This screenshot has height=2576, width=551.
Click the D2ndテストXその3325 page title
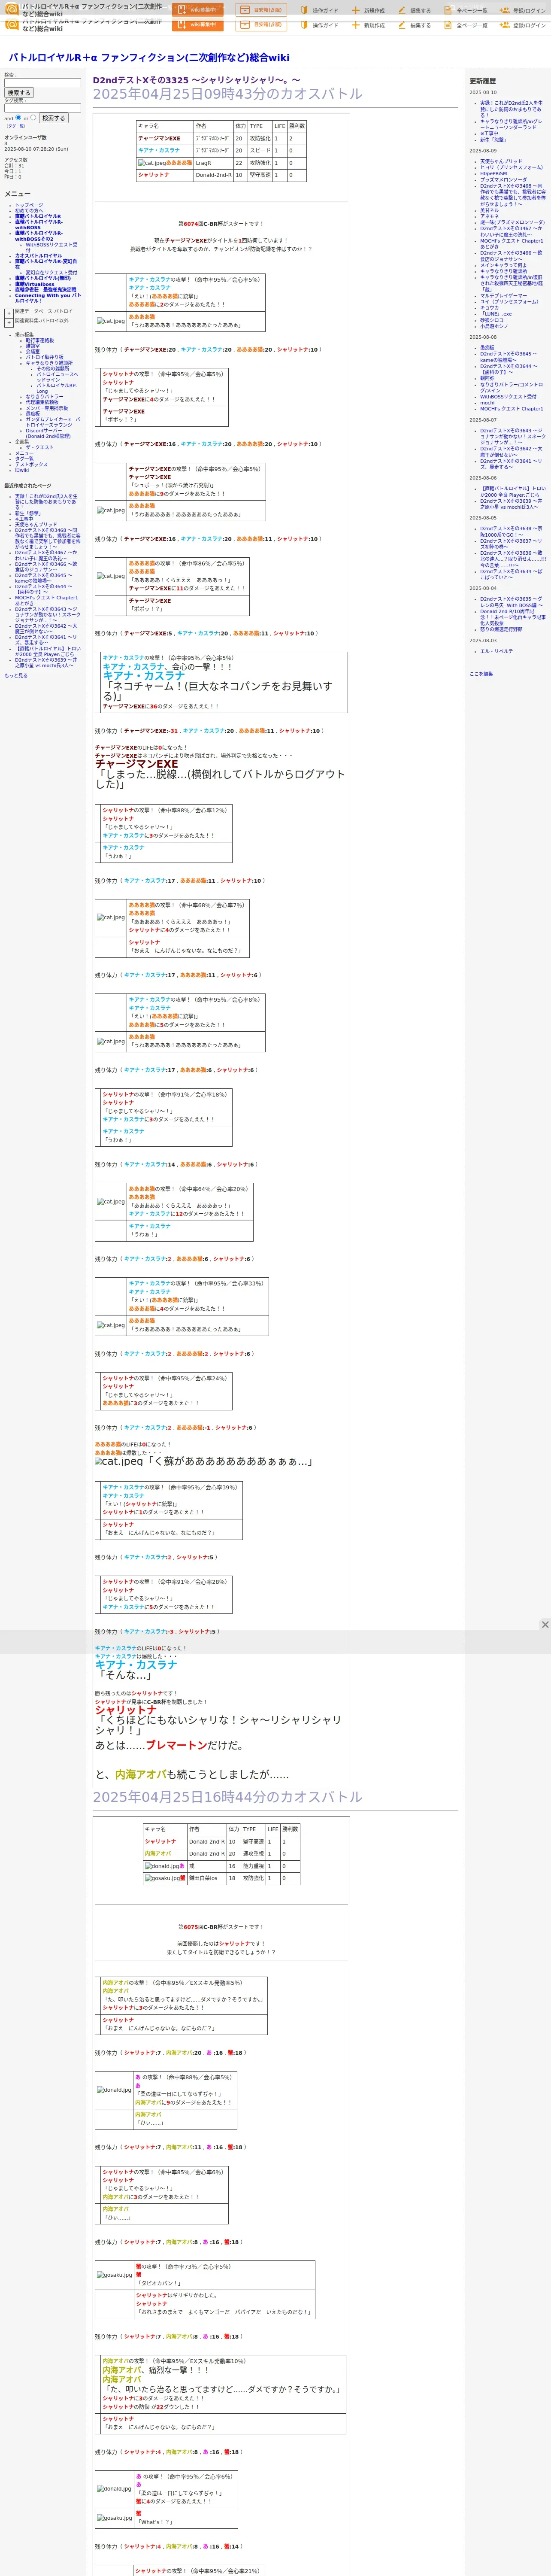pyautogui.click(x=196, y=80)
